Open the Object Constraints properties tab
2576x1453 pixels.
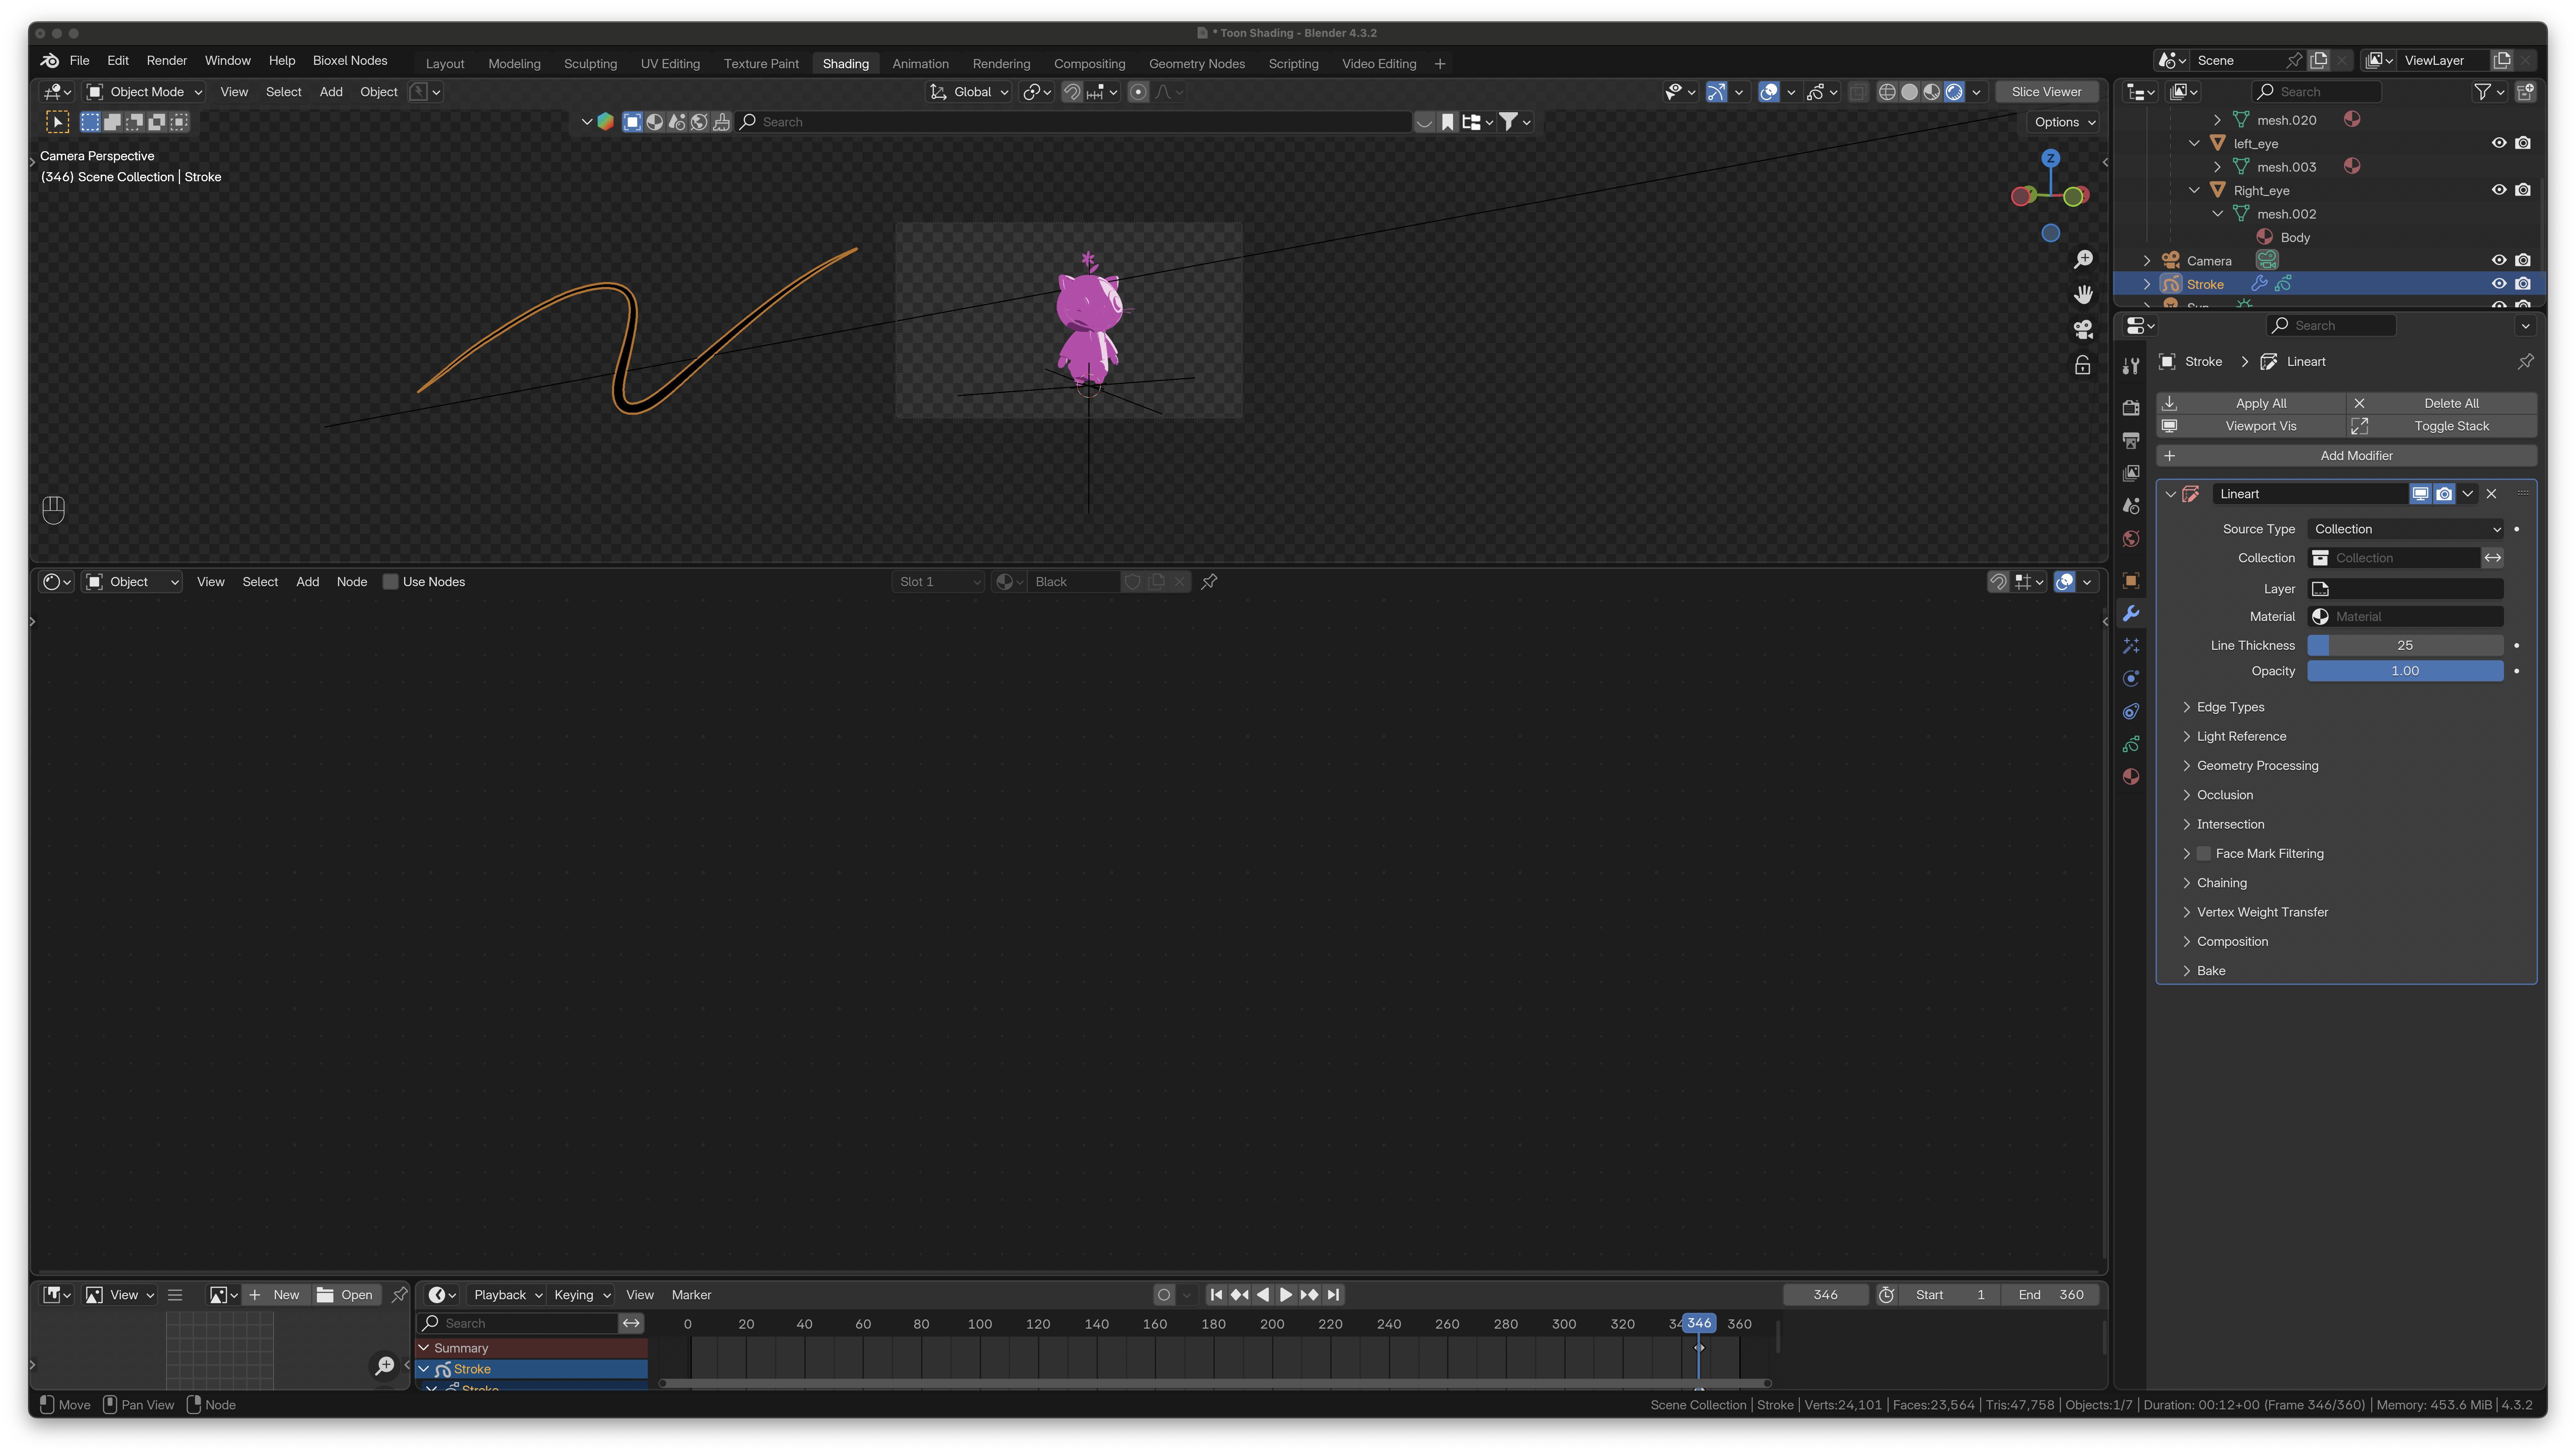2131,712
